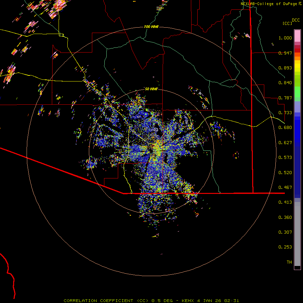Pick the gray swatch beside 0.307
303x303 pixels.
297,234
